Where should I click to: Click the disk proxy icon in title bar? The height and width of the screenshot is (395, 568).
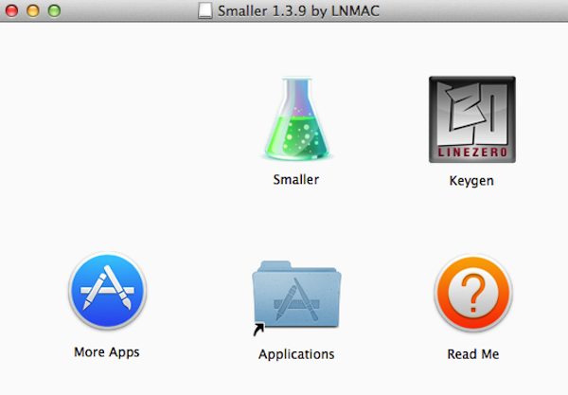coord(205,10)
